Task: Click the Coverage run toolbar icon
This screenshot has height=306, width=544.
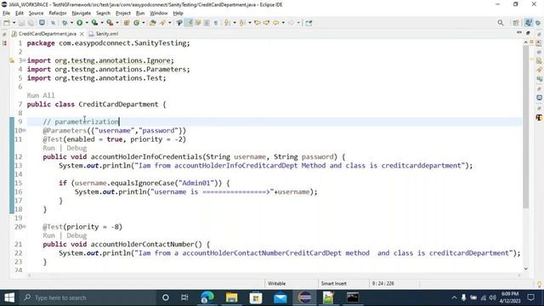Action: coord(94,23)
